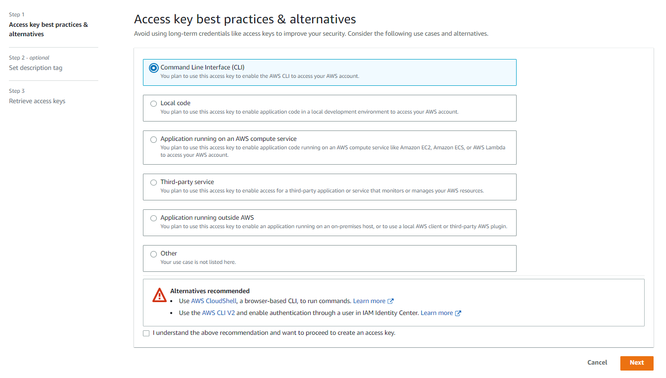Click the warning triangle icon
Screen dimensions: 666x378
tap(159, 295)
